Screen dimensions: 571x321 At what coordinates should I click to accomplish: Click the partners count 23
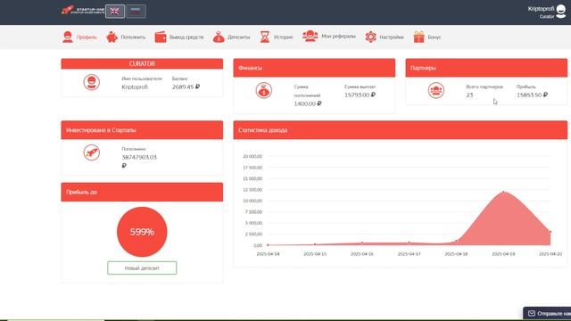point(469,95)
